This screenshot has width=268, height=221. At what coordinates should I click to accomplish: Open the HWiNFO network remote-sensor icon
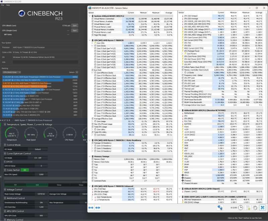point(220,208)
